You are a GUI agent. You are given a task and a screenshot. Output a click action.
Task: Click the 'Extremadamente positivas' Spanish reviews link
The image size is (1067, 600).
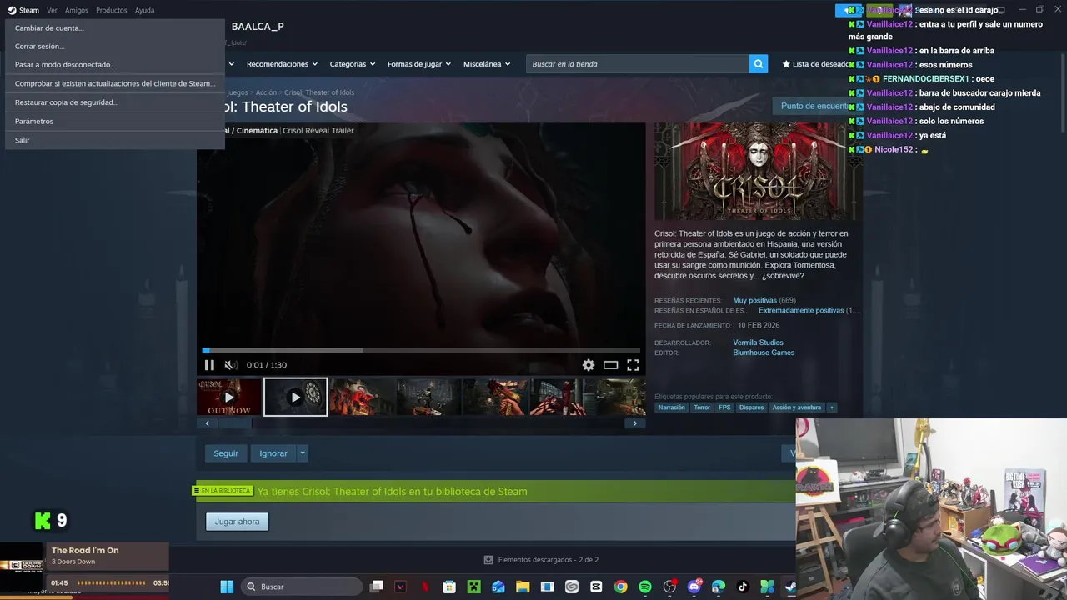click(801, 310)
